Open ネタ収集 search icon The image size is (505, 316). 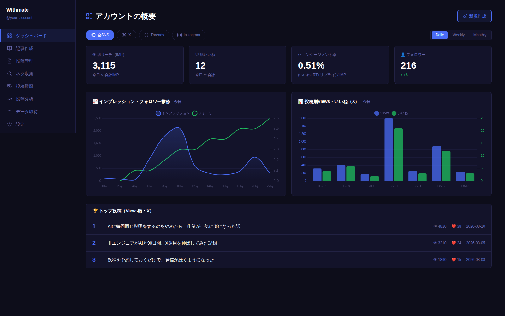[9, 74]
